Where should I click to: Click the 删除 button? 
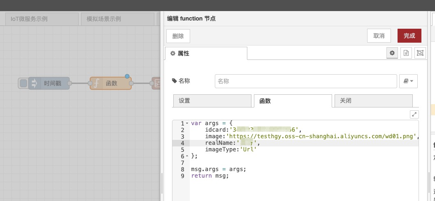(x=178, y=36)
